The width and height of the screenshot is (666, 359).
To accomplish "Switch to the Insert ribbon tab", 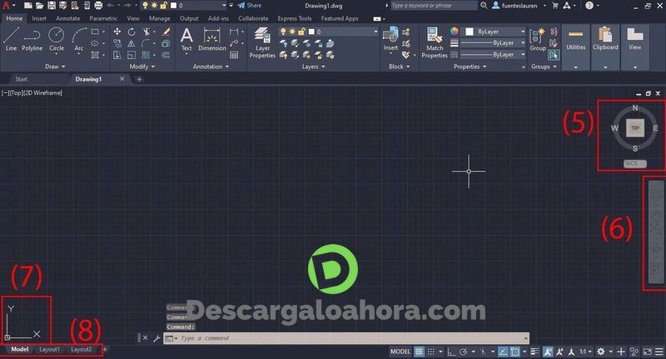I will [x=39, y=18].
